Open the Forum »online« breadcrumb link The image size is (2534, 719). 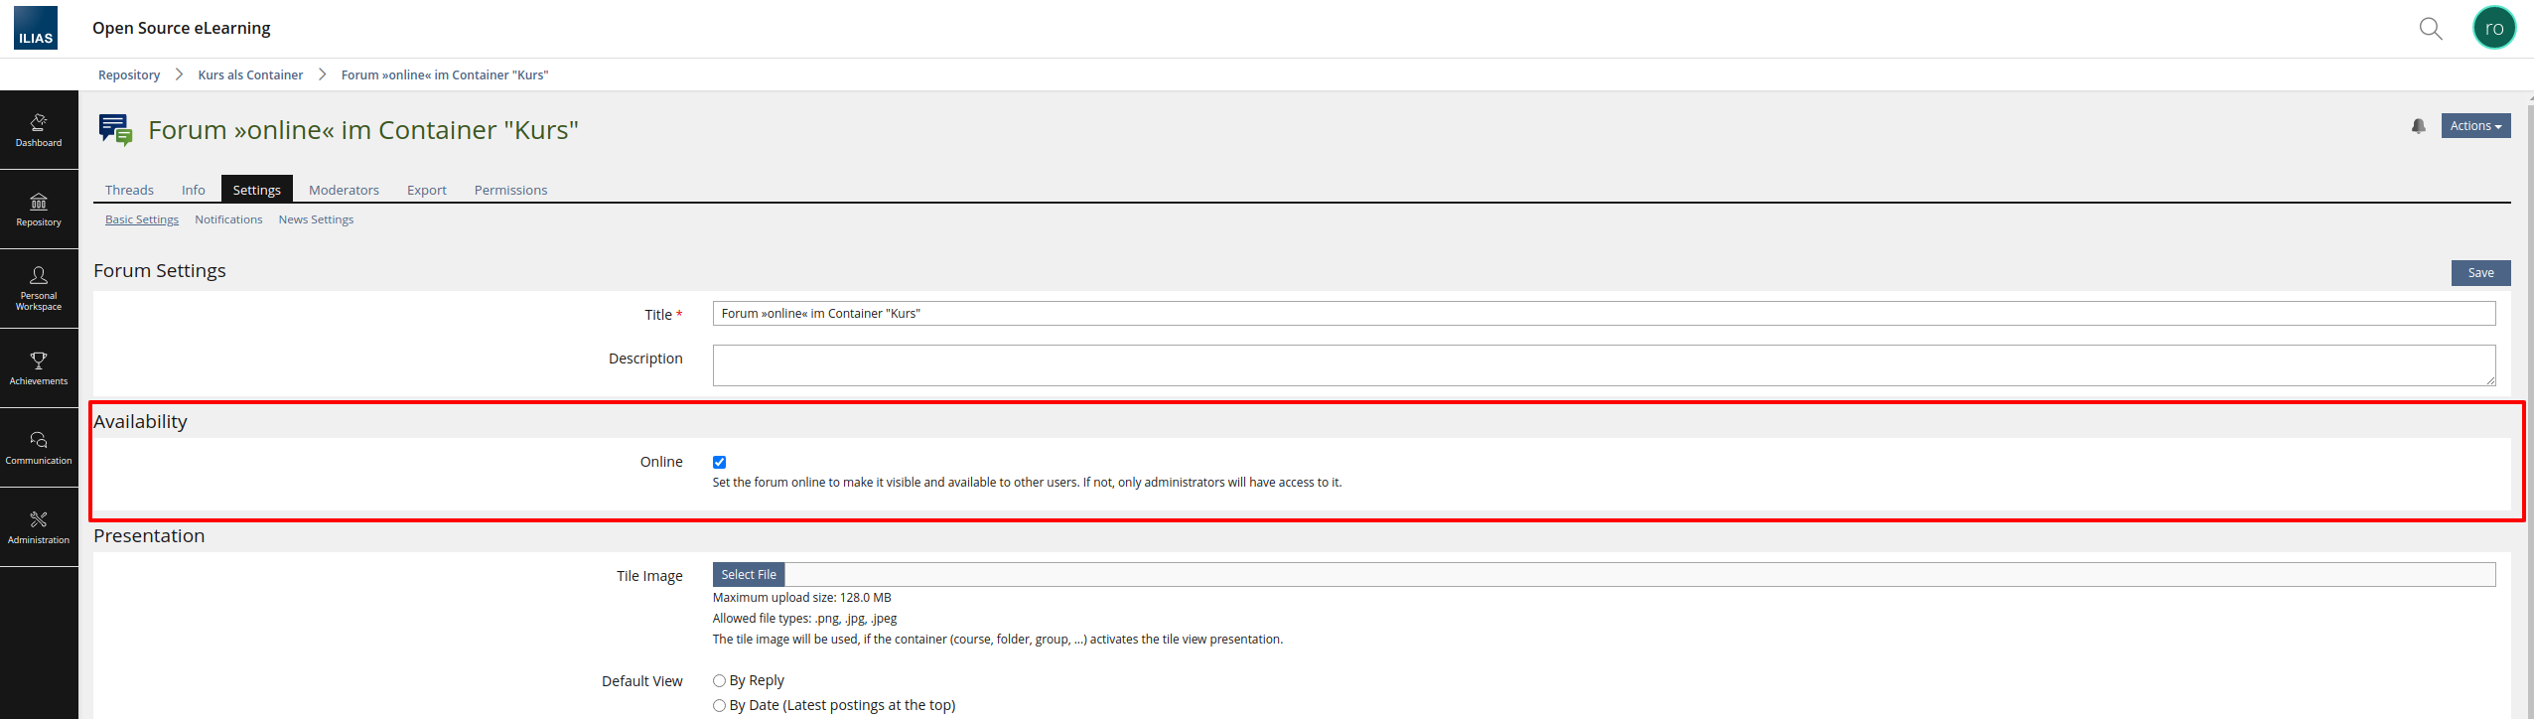(x=445, y=74)
